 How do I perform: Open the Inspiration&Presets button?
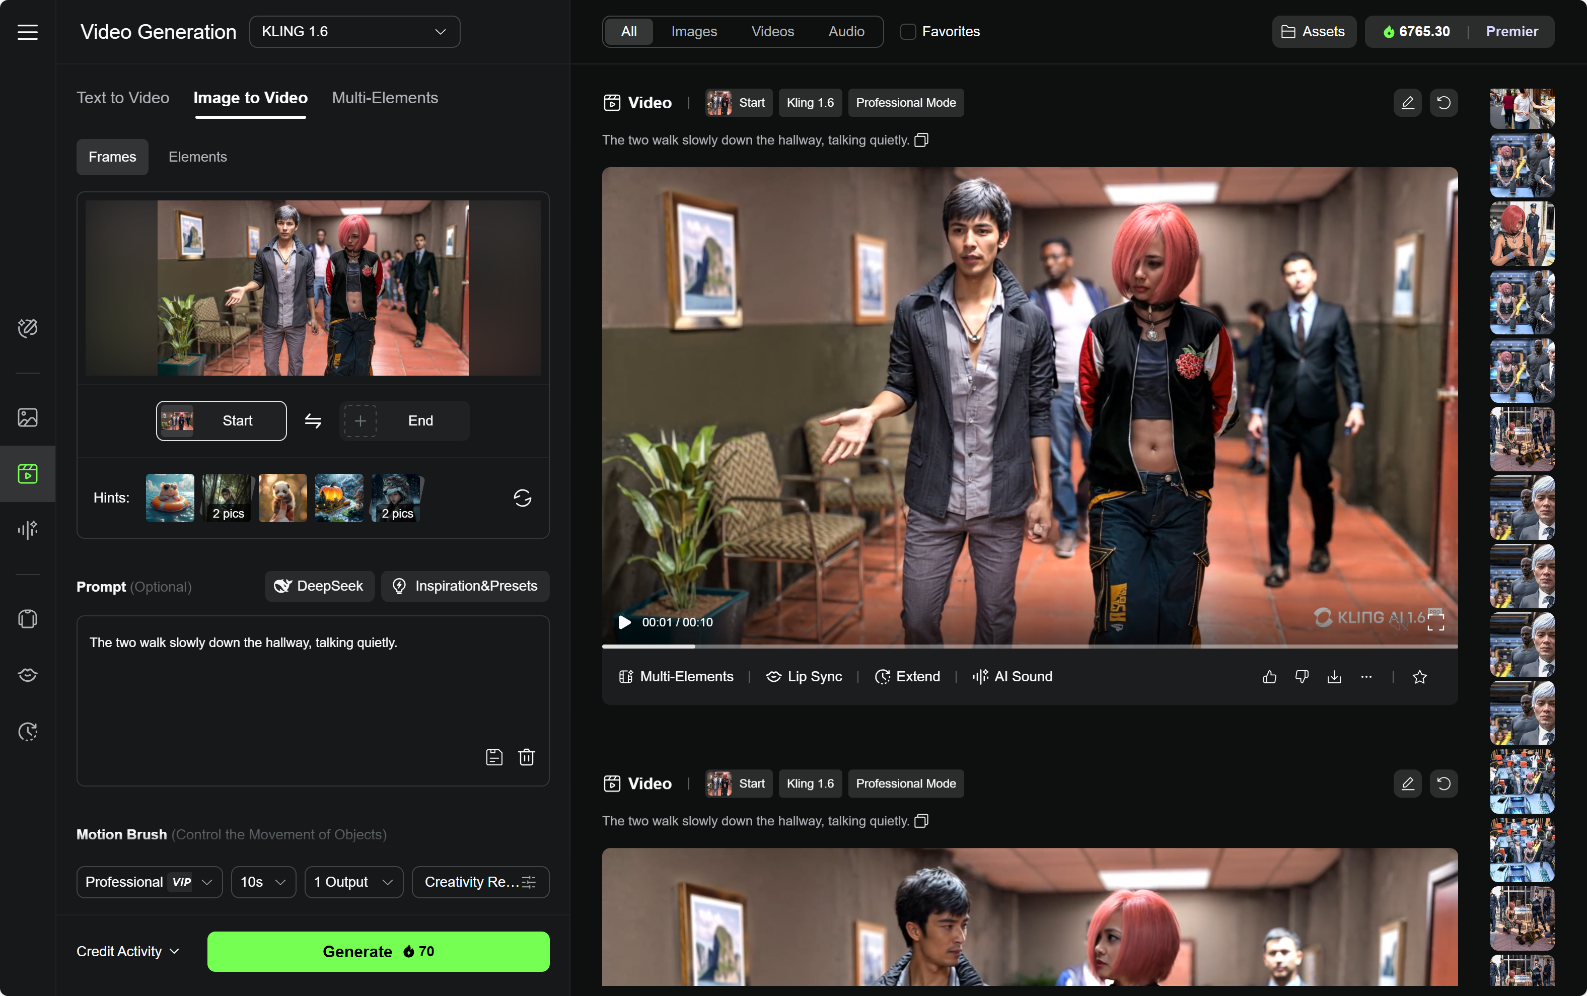[465, 586]
